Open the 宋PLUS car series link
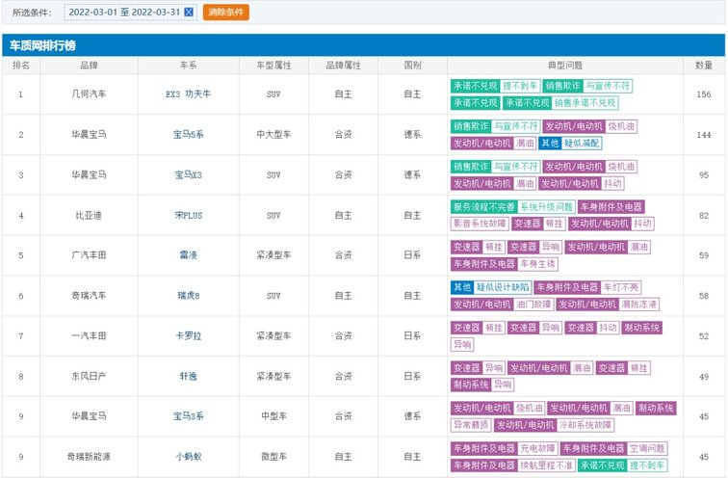This screenshot has height=478, width=728. (x=188, y=216)
